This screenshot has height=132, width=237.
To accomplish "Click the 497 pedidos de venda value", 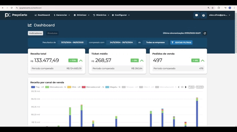I will point(158,60).
